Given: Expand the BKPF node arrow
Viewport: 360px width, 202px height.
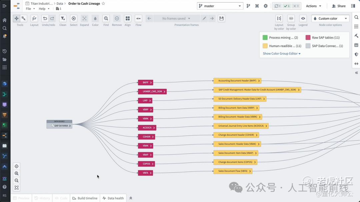Looking at the screenshot, I should 151,83.
